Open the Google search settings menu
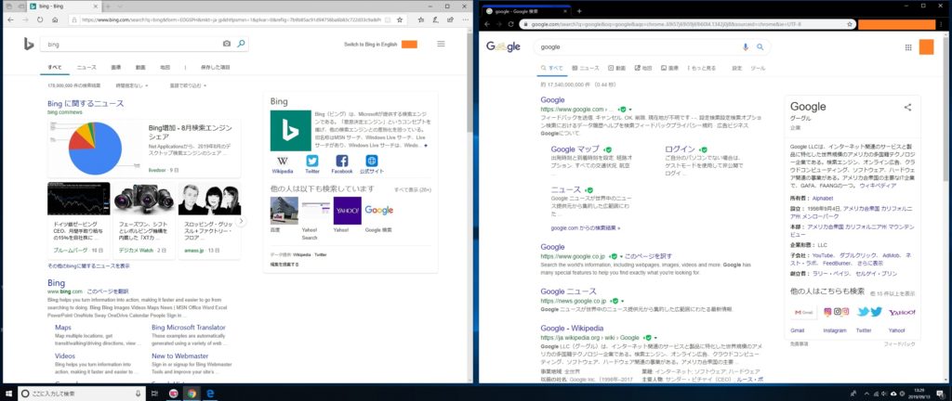 pyautogui.click(x=737, y=69)
